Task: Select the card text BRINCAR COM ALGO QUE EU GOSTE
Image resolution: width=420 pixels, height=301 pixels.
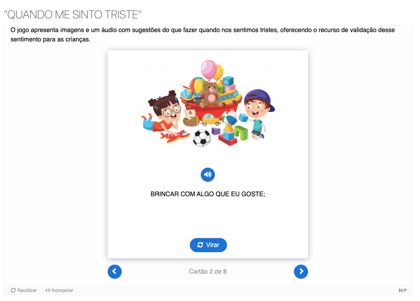Action: click(x=207, y=194)
